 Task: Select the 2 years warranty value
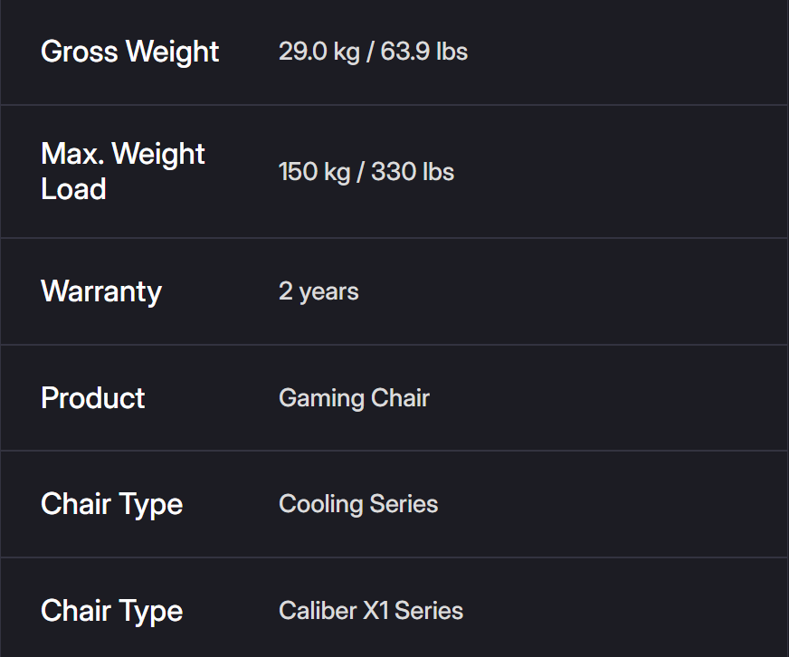pyautogui.click(x=318, y=291)
